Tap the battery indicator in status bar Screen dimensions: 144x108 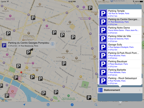pos(141,1)
